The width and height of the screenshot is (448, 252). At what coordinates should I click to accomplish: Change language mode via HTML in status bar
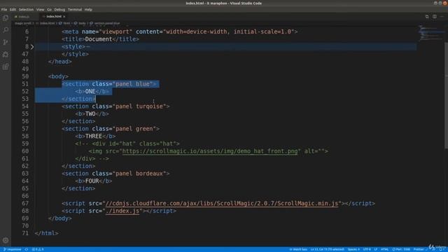click(384, 249)
